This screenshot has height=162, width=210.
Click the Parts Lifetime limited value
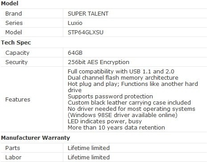[x=89, y=148]
